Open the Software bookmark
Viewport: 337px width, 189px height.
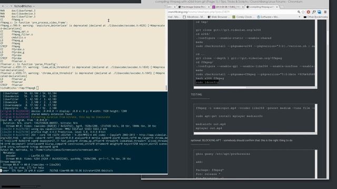tap(268, 17)
